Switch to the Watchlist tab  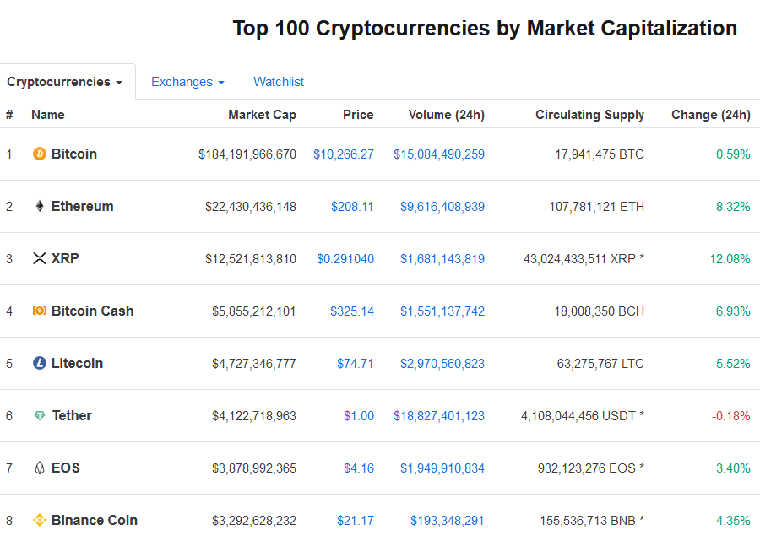tap(279, 82)
